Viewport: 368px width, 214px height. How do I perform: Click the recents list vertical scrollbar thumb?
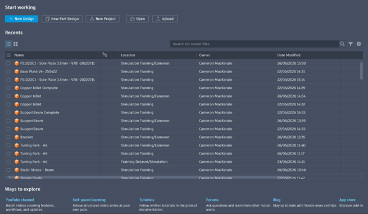click(x=361, y=71)
